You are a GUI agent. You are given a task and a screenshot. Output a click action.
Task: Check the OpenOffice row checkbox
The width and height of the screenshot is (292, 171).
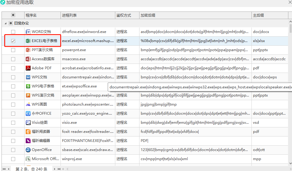click(x=13, y=150)
